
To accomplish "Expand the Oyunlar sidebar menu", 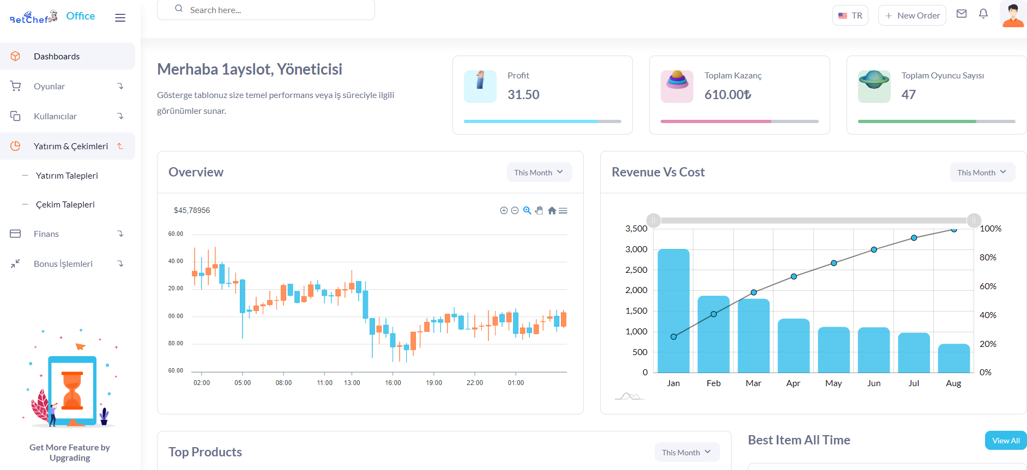I will [68, 86].
